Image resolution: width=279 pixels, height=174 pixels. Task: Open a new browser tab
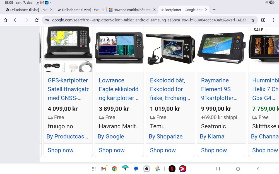214,9
